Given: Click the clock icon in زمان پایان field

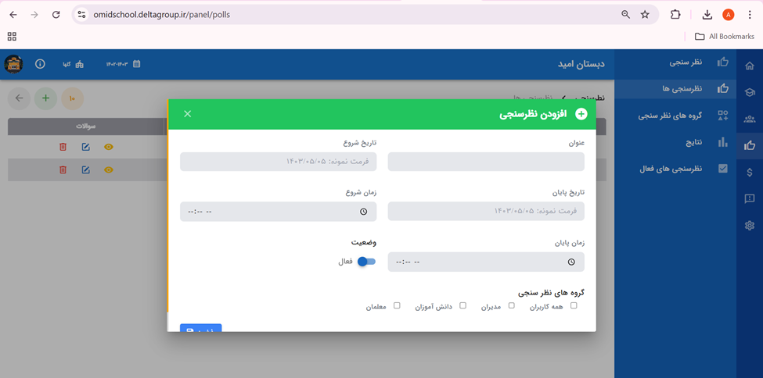Looking at the screenshot, I should [571, 262].
